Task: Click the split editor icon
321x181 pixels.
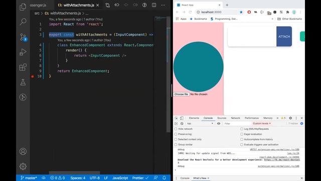Action: [154, 5]
